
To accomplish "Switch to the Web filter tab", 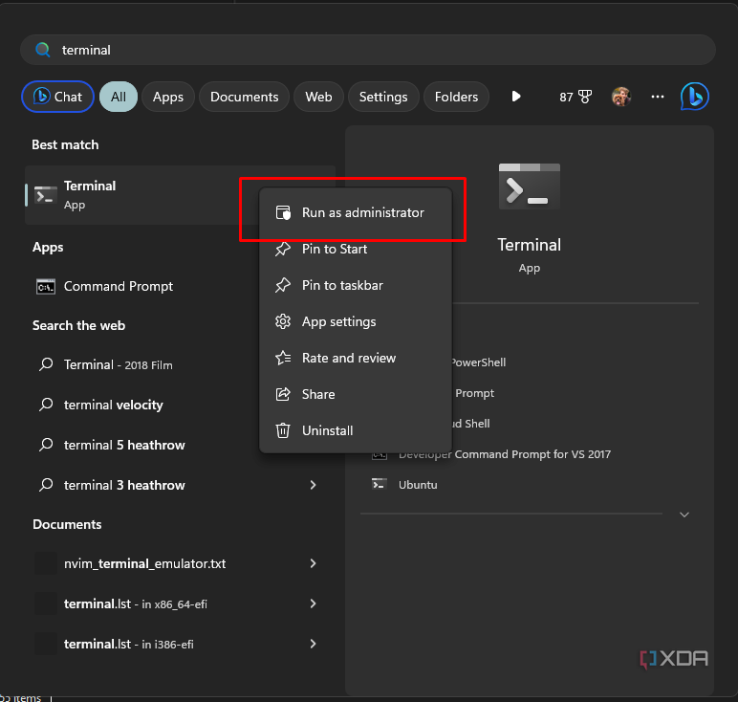I will pos(318,97).
